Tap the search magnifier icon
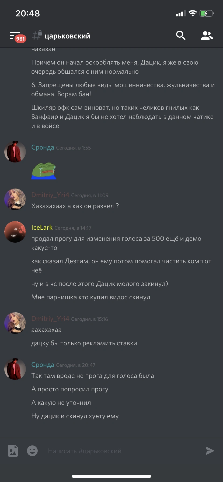The width and height of the screenshot is (223, 482). pos(181,35)
